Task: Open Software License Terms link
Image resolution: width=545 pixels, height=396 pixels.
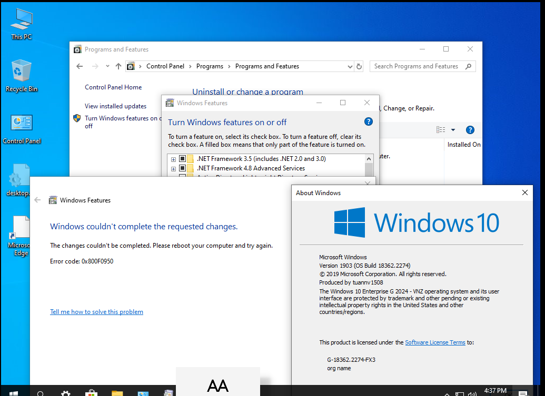Action: click(x=435, y=342)
